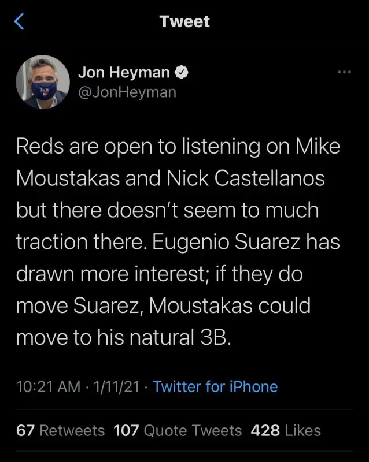Click 3B at the tweet's end

tap(216, 337)
